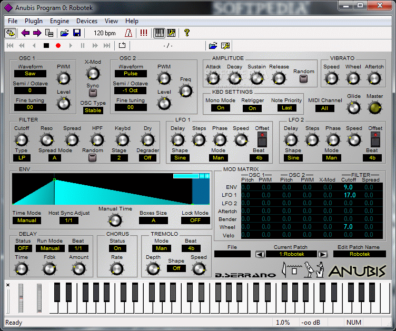Click the Filter Cutoff knob
The width and height of the screenshot is (396, 331).
[21, 140]
